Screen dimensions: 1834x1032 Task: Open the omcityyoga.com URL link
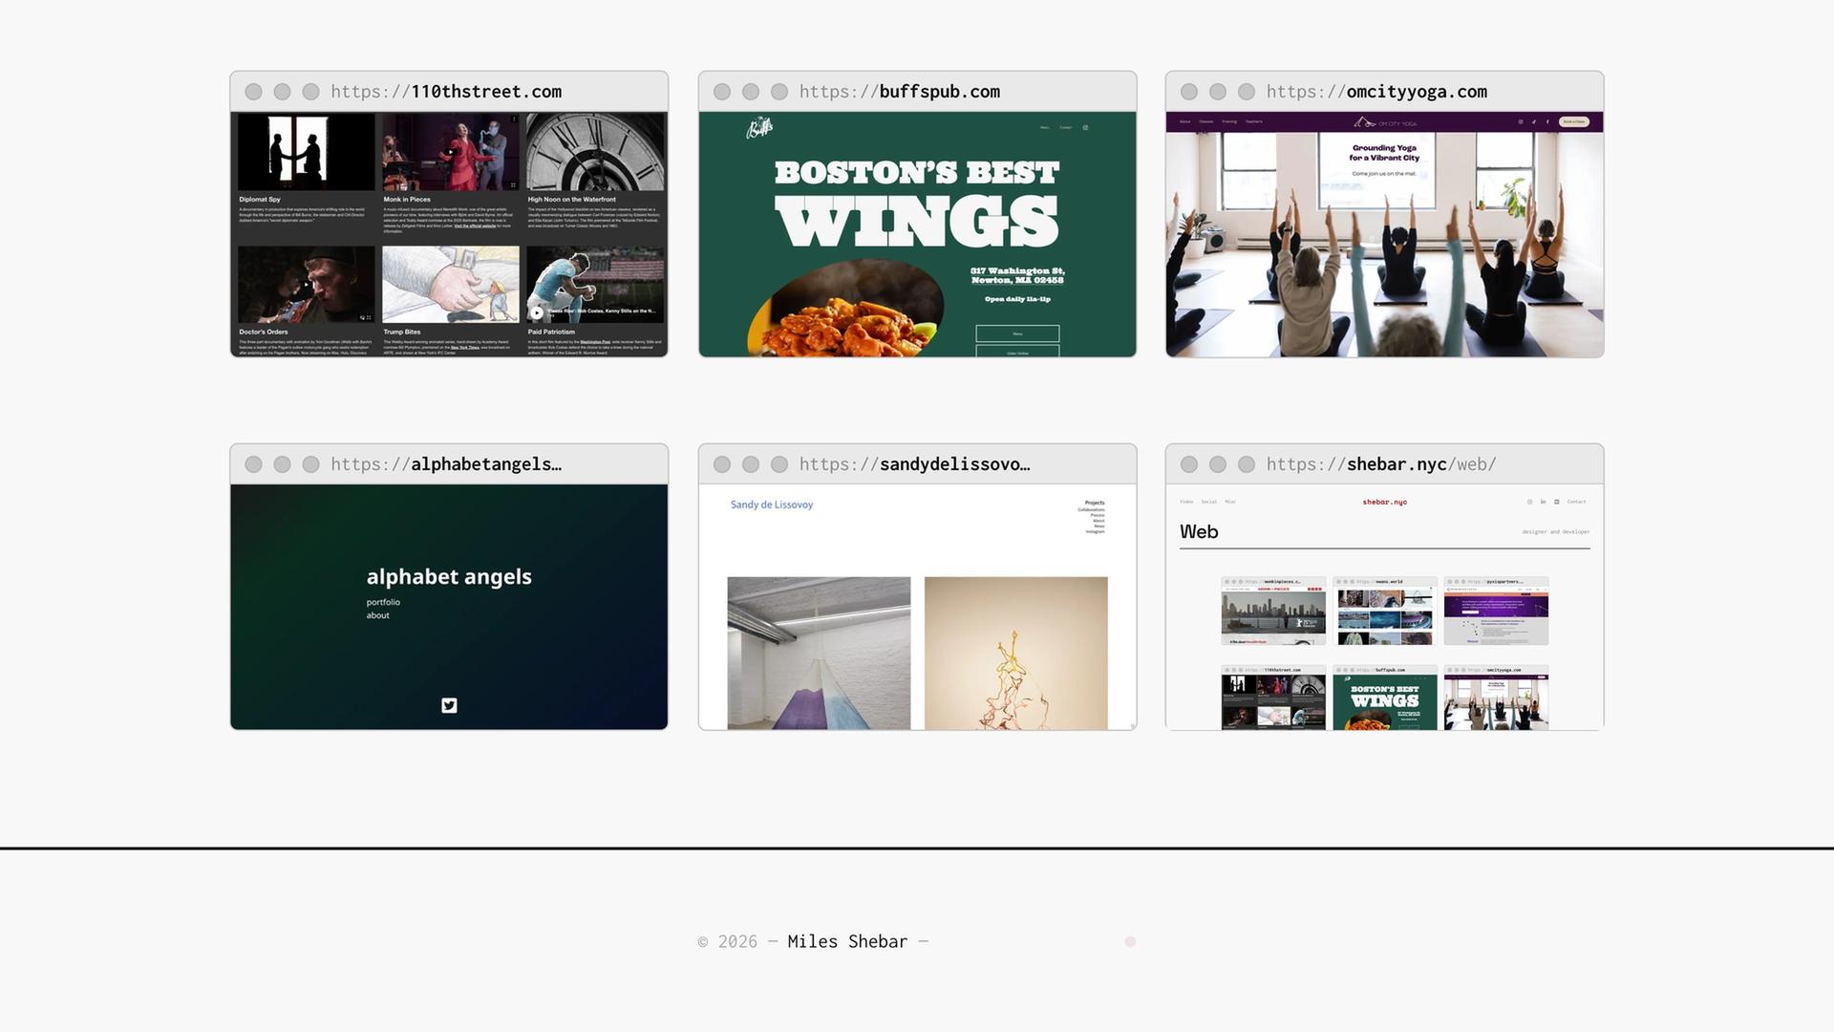[1376, 92]
